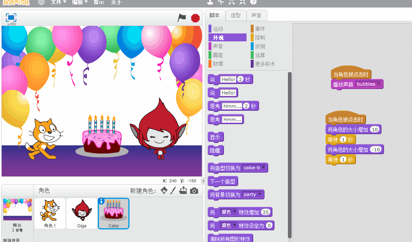Click the green 画笔 category color swatch
The width and height of the screenshot is (412, 242).
click(x=210, y=55)
